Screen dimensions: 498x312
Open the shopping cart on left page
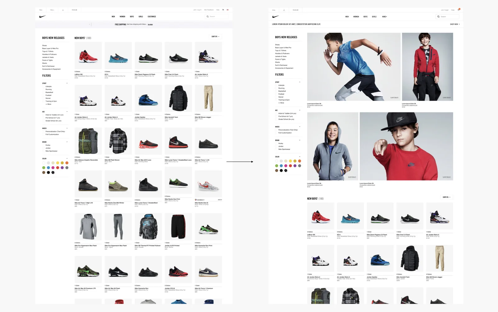(x=223, y=10)
